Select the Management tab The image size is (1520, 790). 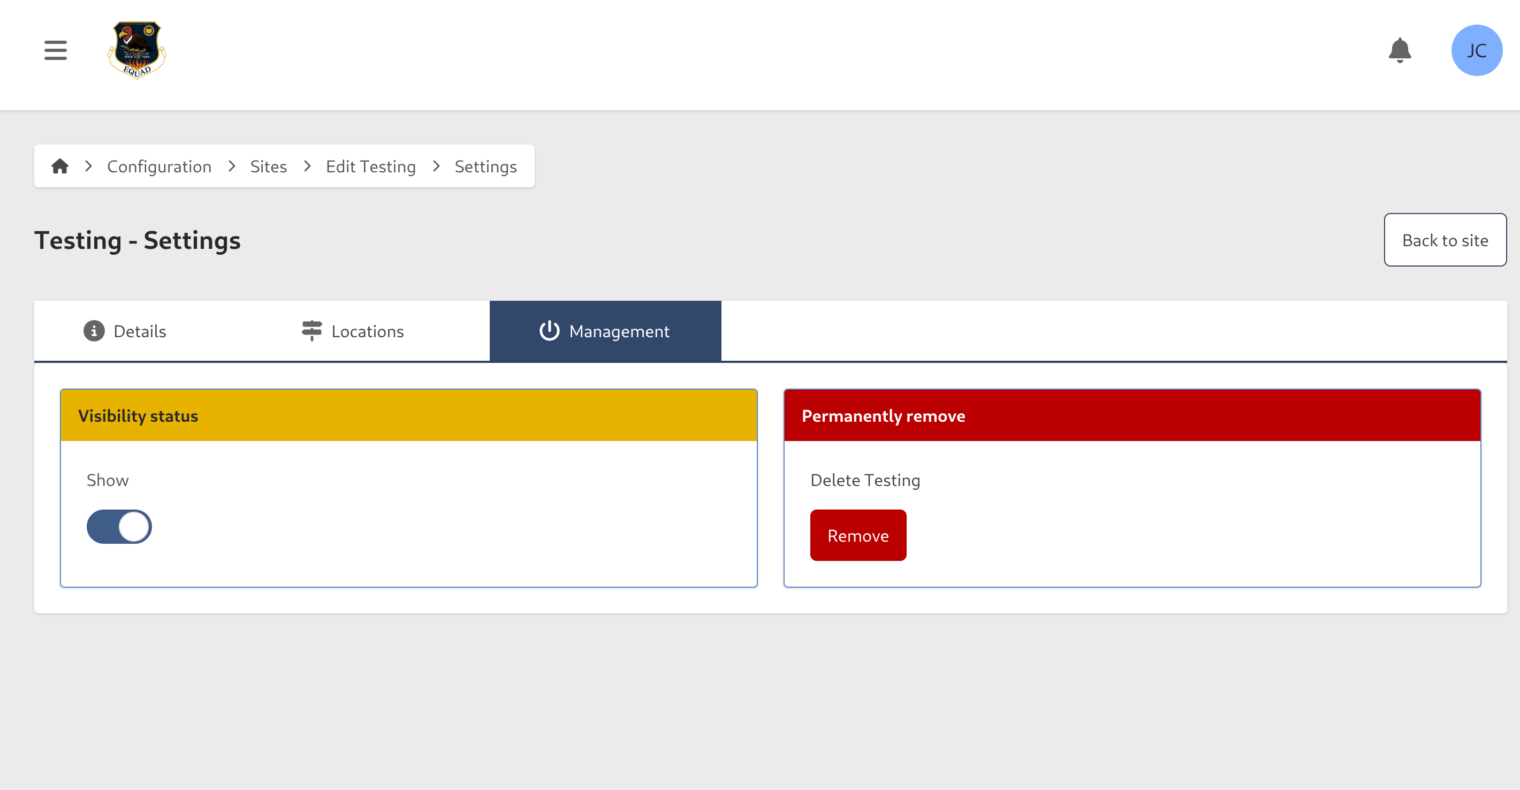coord(619,331)
